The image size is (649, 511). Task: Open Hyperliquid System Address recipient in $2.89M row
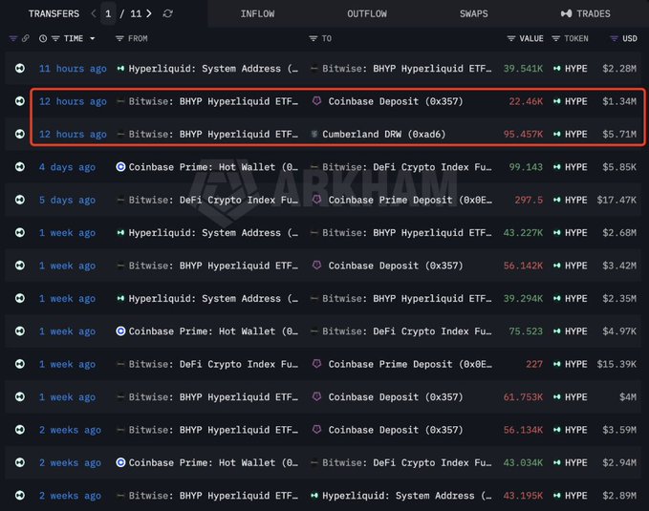(x=407, y=496)
